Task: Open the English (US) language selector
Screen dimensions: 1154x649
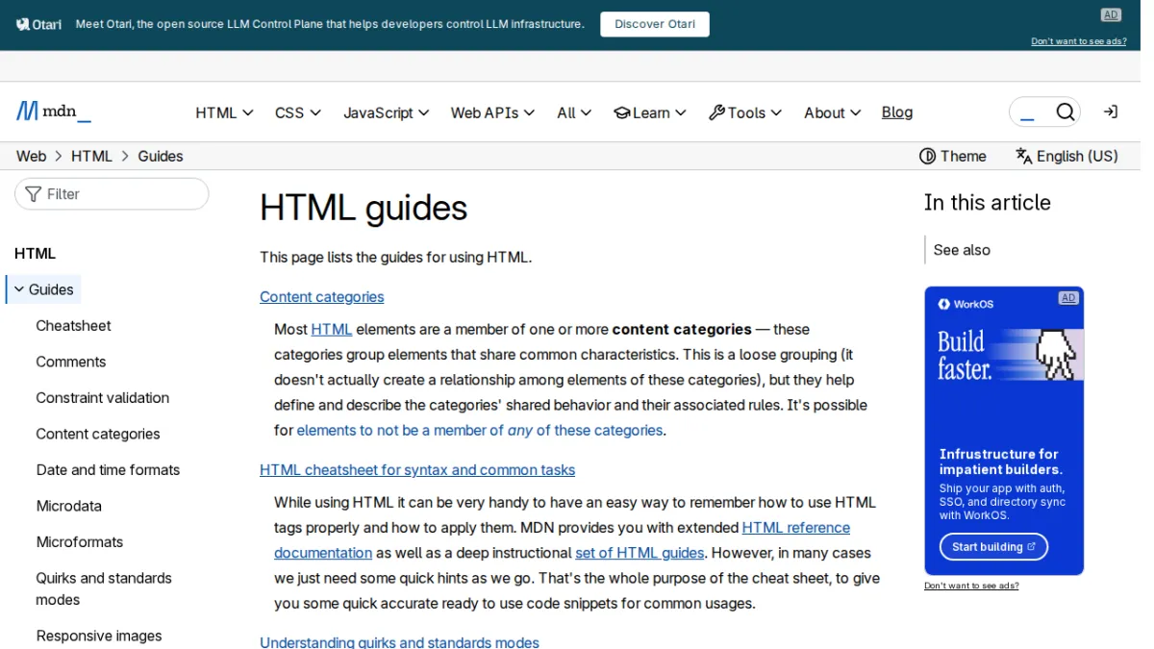Action: coord(1066,156)
